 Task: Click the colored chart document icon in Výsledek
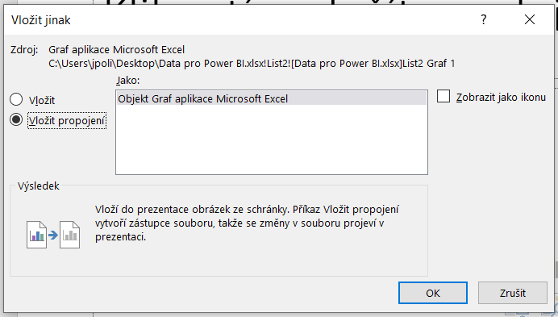pos(36,235)
